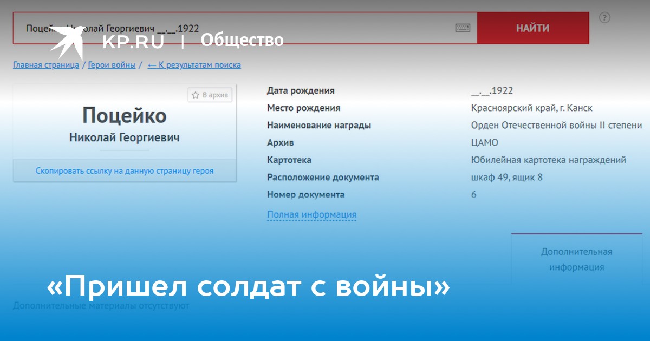Copy link with Скопировать ссылку на данную страницу

click(x=125, y=171)
